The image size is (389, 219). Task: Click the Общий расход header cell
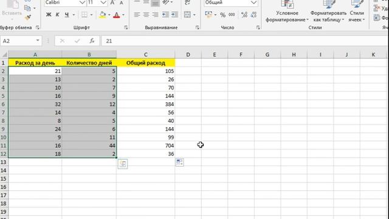coord(146,63)
